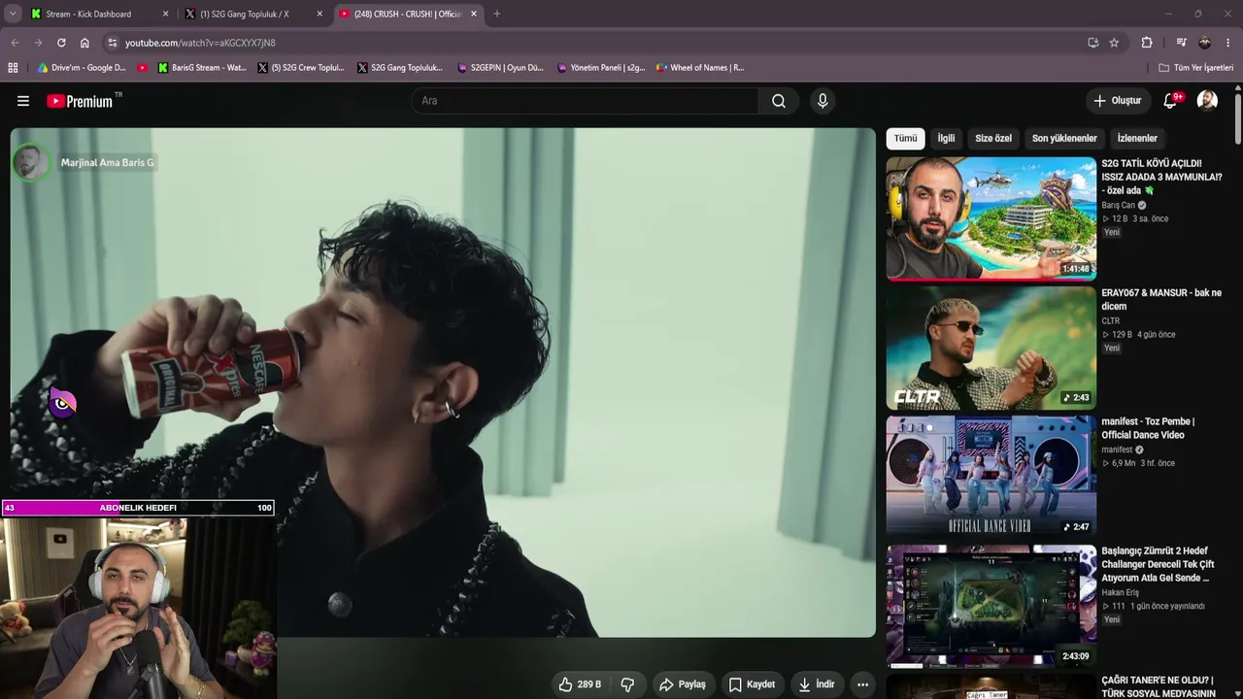
Task: Open Drive'ım - Google Drive bookmark
Action: point(82,68)
